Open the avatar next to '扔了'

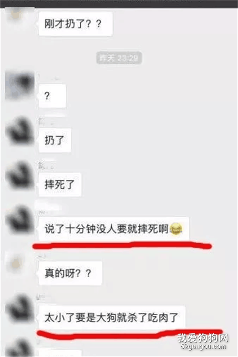click(20, 130)
